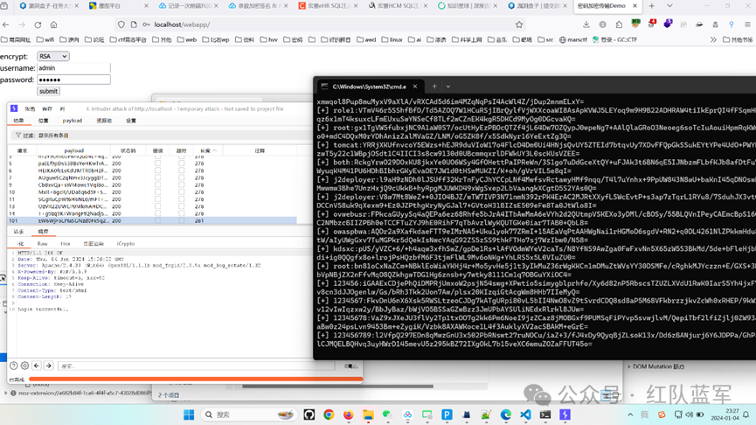Click the submit button on login form

[x=48, y=91]
